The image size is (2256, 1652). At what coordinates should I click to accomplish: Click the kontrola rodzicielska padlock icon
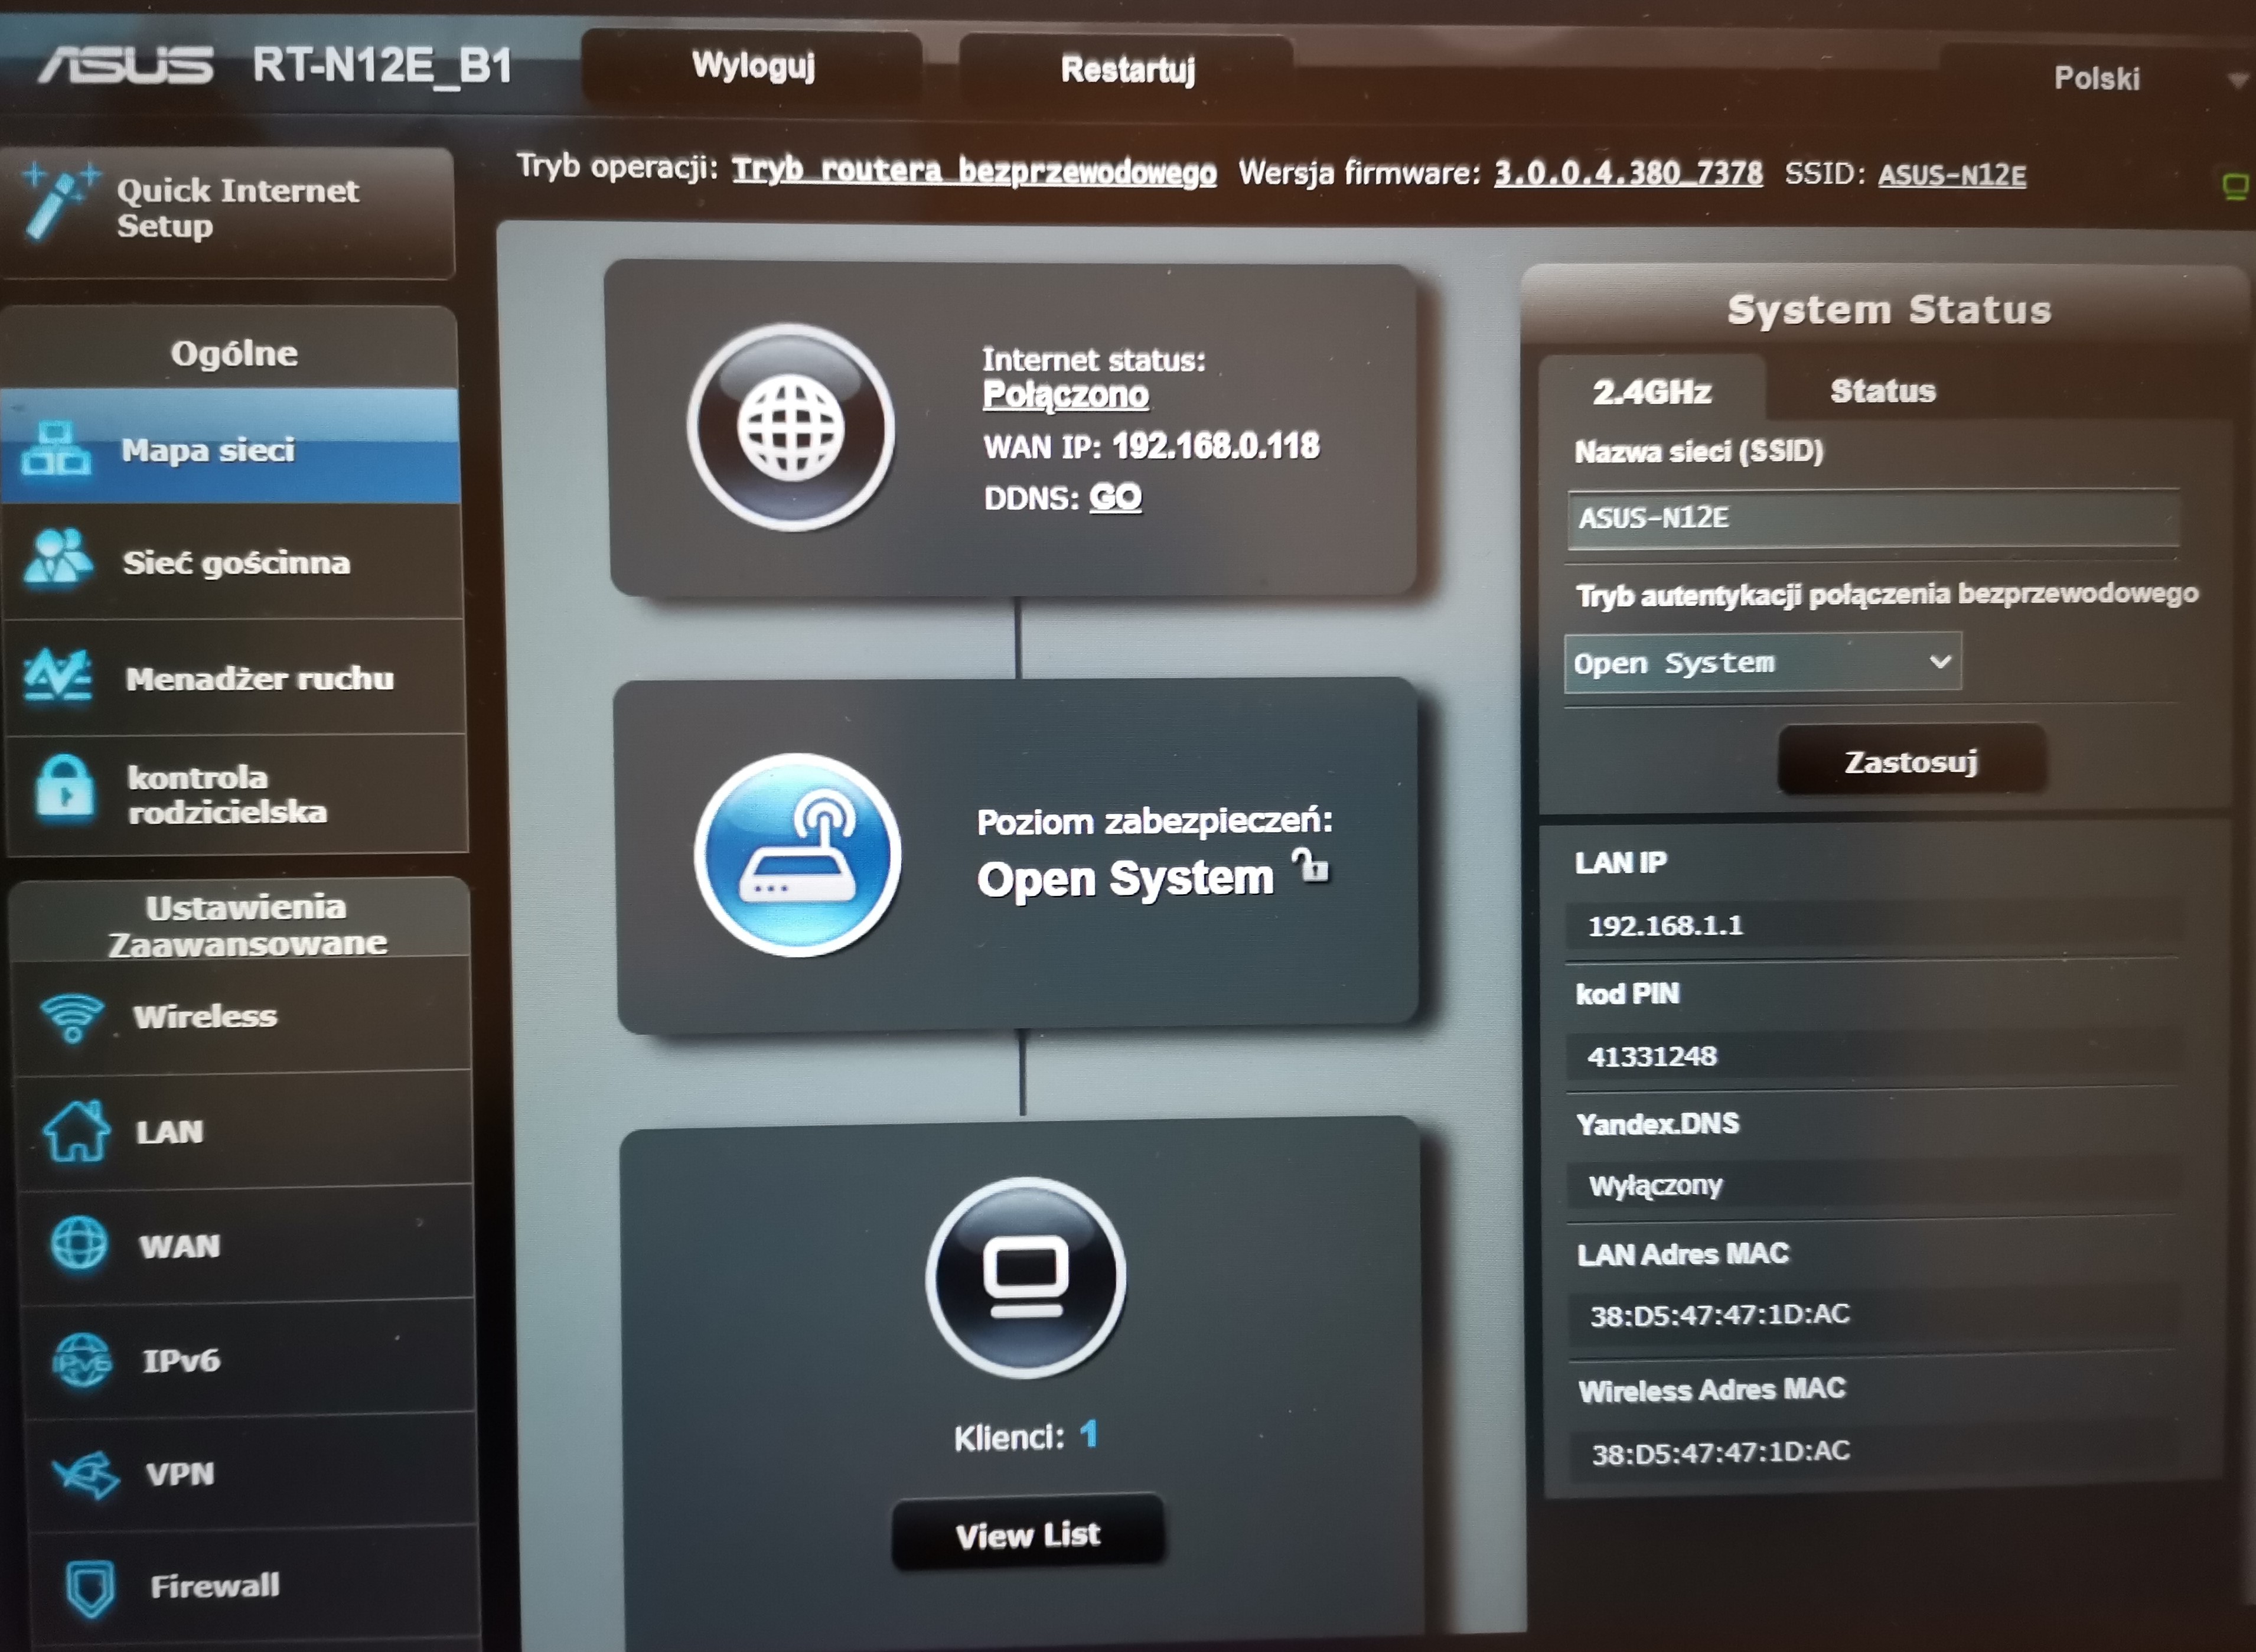65,788
